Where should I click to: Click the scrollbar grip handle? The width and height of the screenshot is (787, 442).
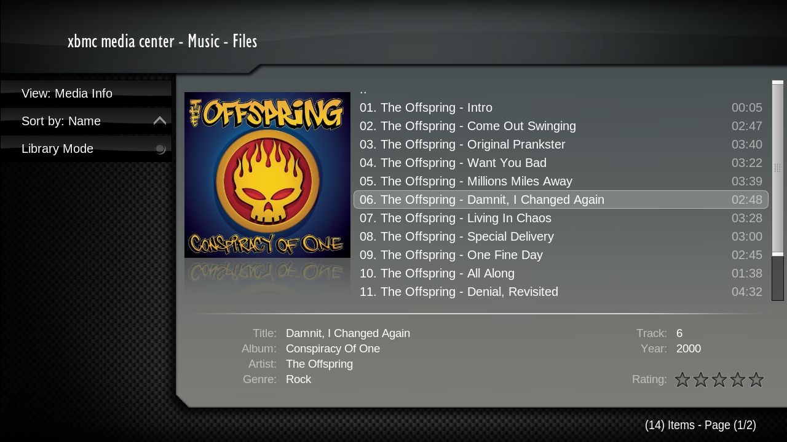777,168
